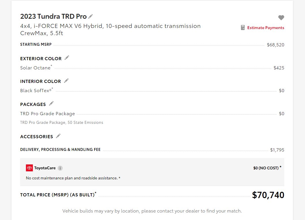Click the accessories edit pencil
The width and height of the screenshot is (305, 220).
tap(58, 136)
